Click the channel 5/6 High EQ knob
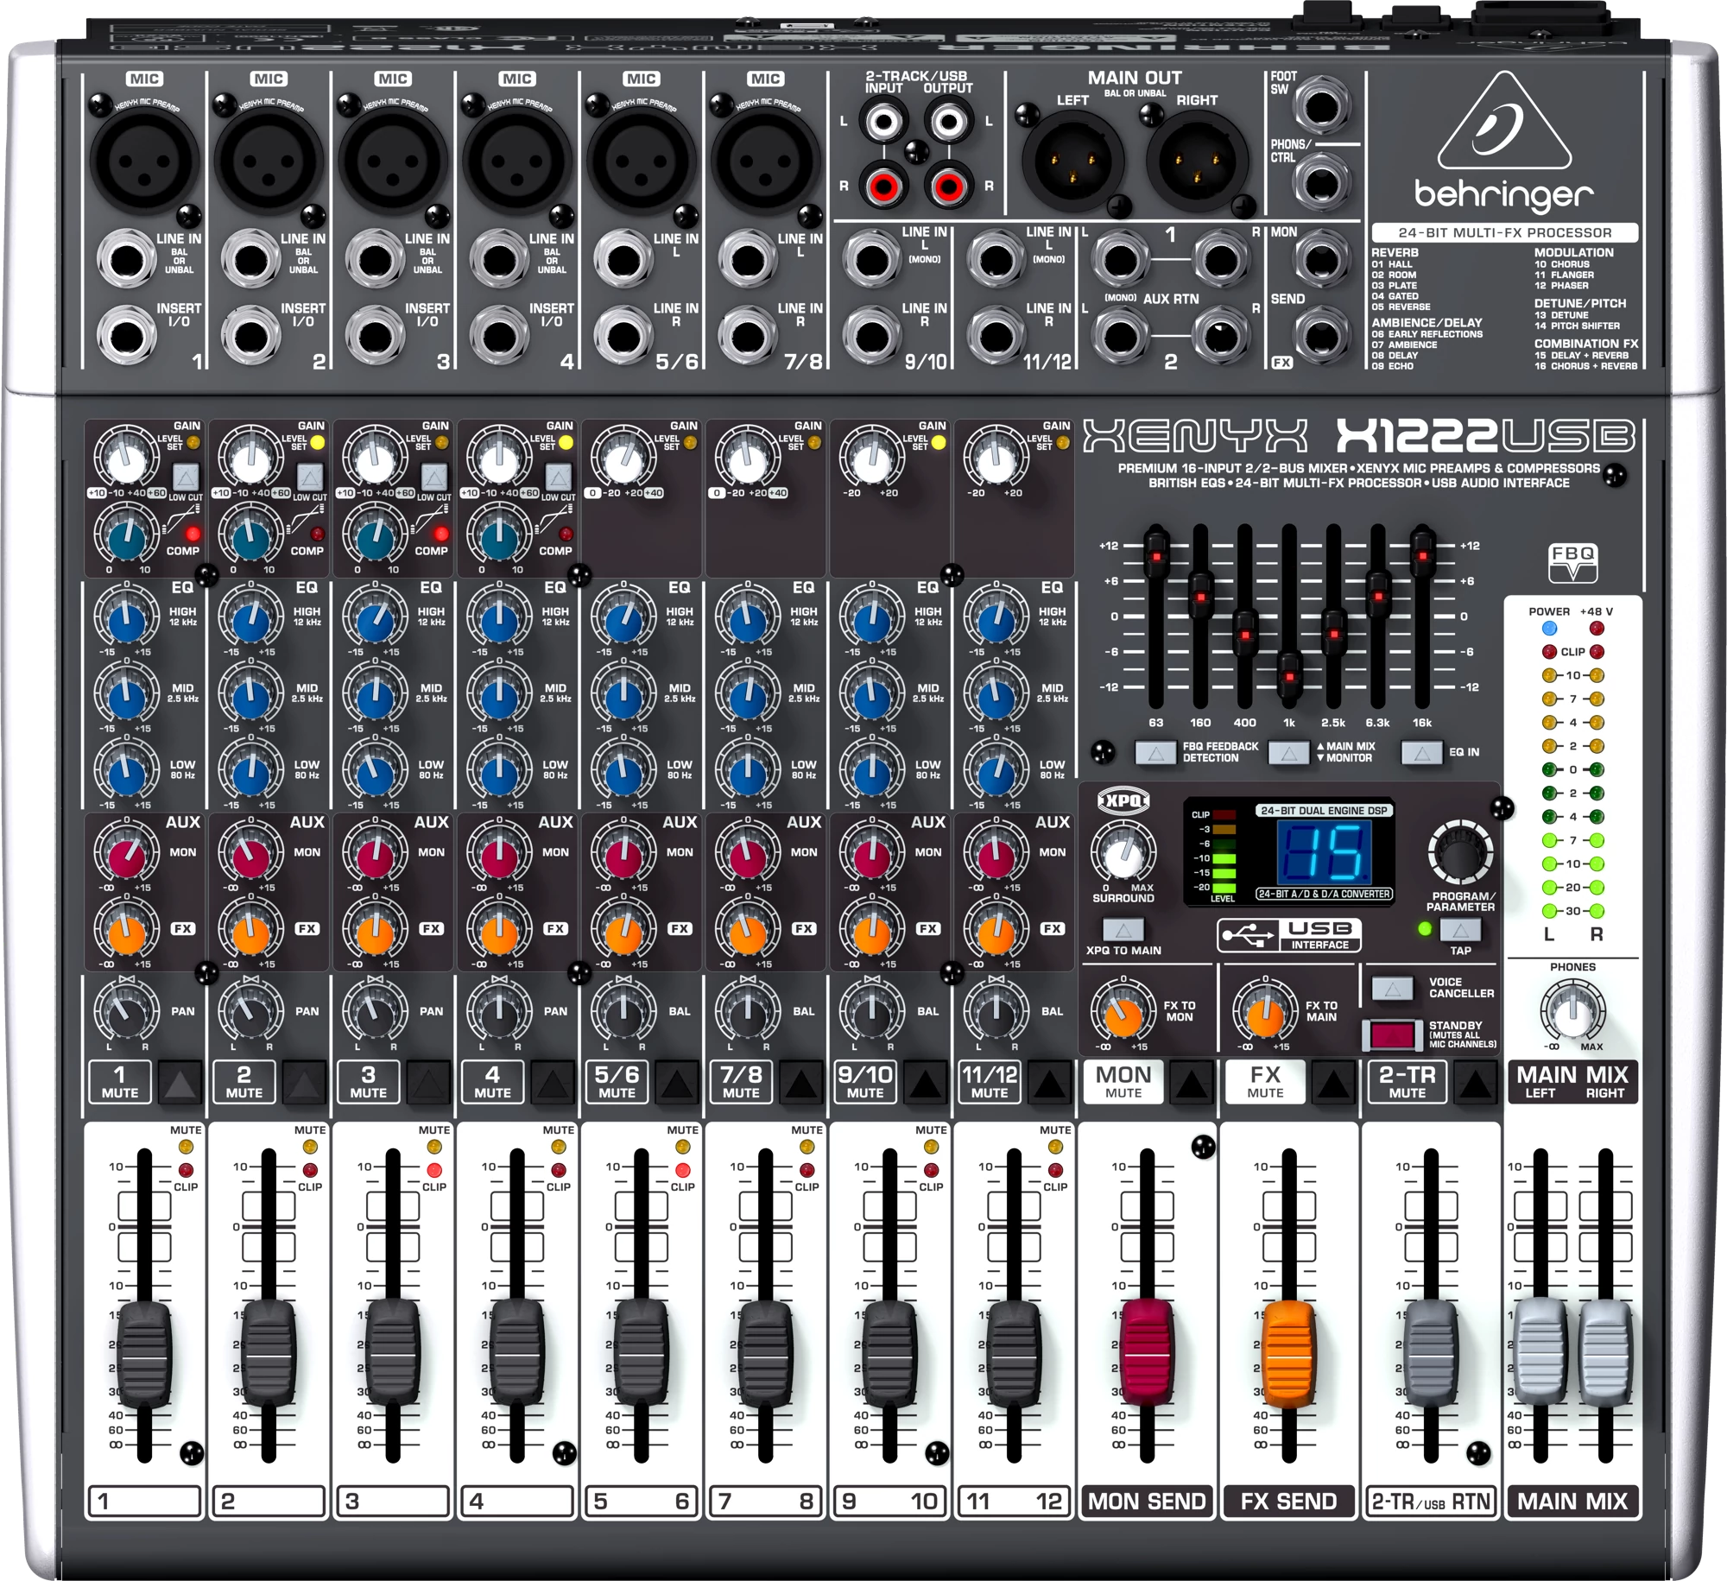Screen dimensions: 1727x1581 [623, 620]
